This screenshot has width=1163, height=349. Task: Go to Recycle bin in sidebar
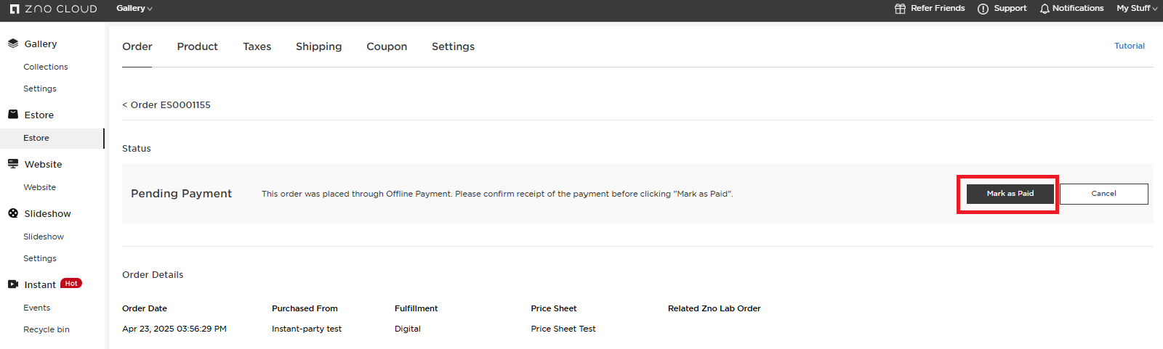tap(47, 329)
